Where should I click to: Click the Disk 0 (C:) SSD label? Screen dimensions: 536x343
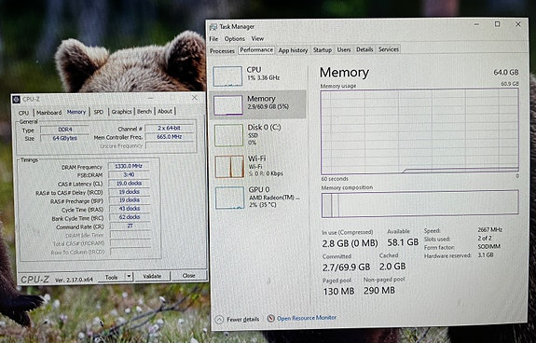tap(264, 134)
